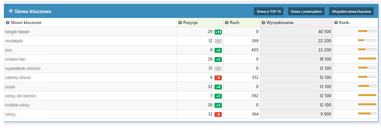
Task: Click help icon next to Konk. header
Action: pyautogui.click(x=336, y=23)
